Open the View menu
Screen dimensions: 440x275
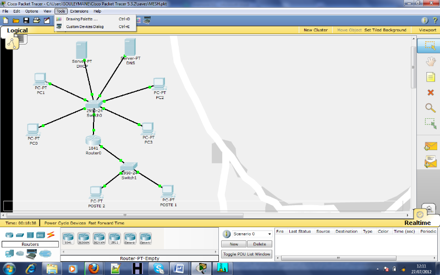tap(47, 11)
